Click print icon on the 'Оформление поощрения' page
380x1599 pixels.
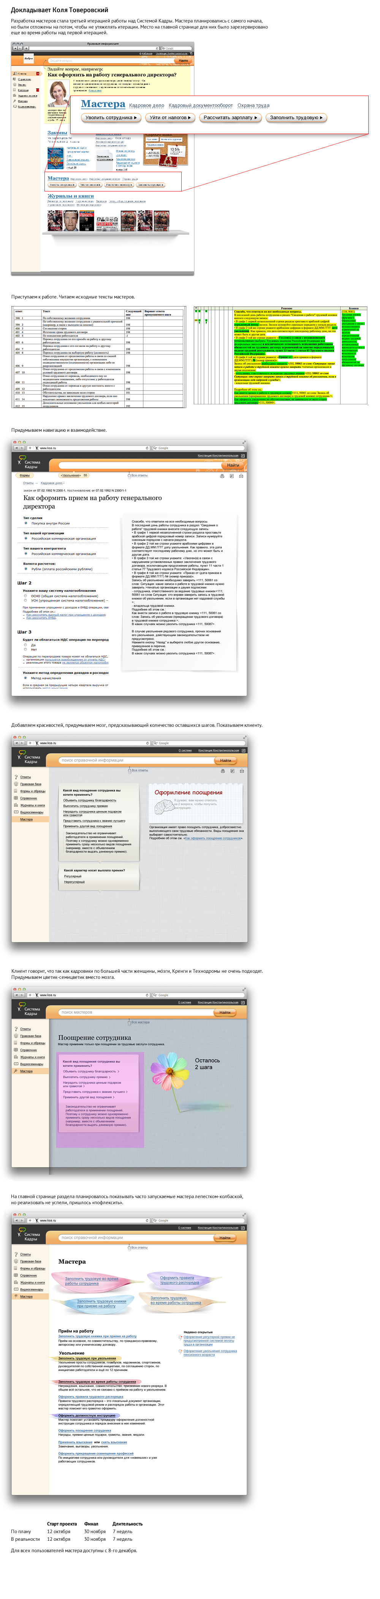tap(223, 771)
